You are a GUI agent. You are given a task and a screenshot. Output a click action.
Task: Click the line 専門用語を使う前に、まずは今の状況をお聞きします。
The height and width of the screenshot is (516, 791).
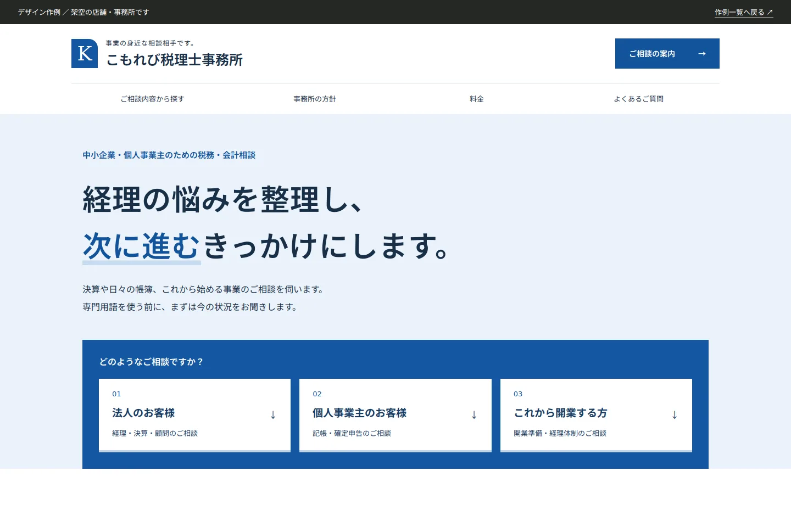pos(191,307)
